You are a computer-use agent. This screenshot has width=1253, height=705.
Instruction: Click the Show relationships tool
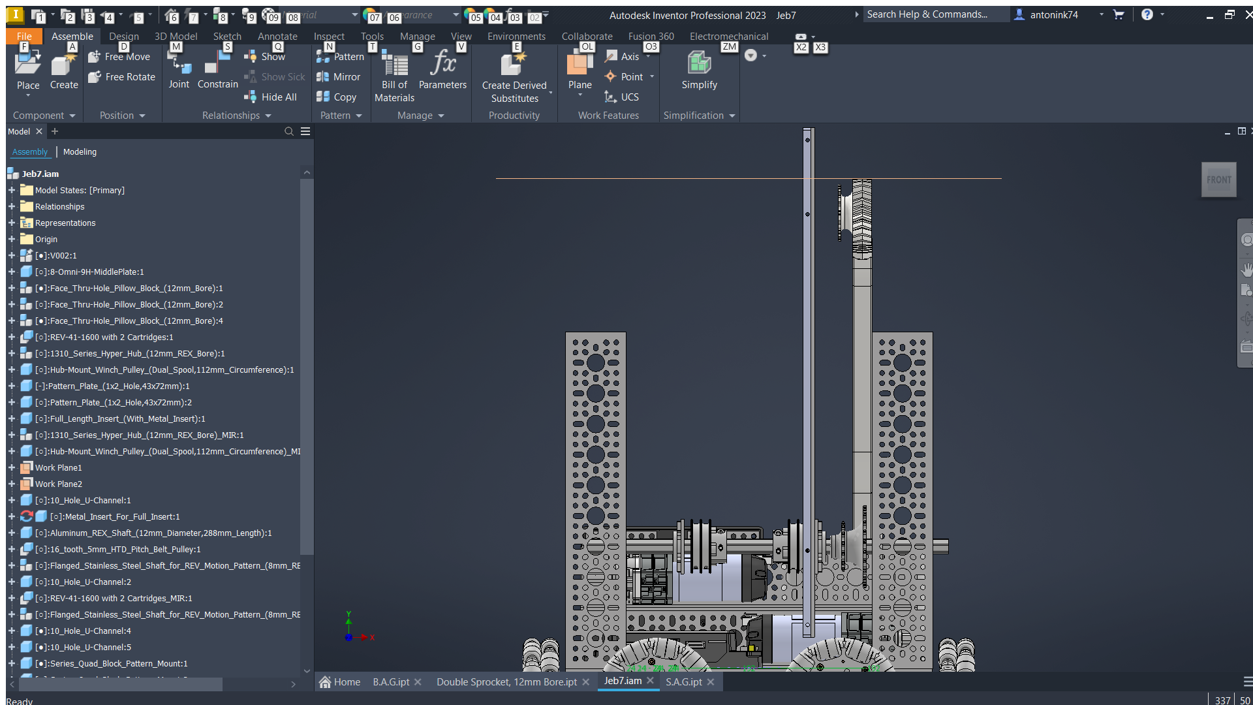[x=265, y=57]
